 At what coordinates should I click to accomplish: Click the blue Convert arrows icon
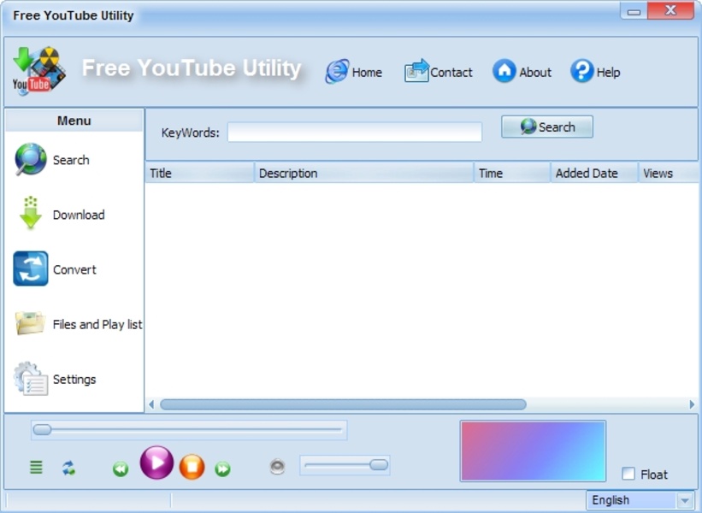point(31,268)
